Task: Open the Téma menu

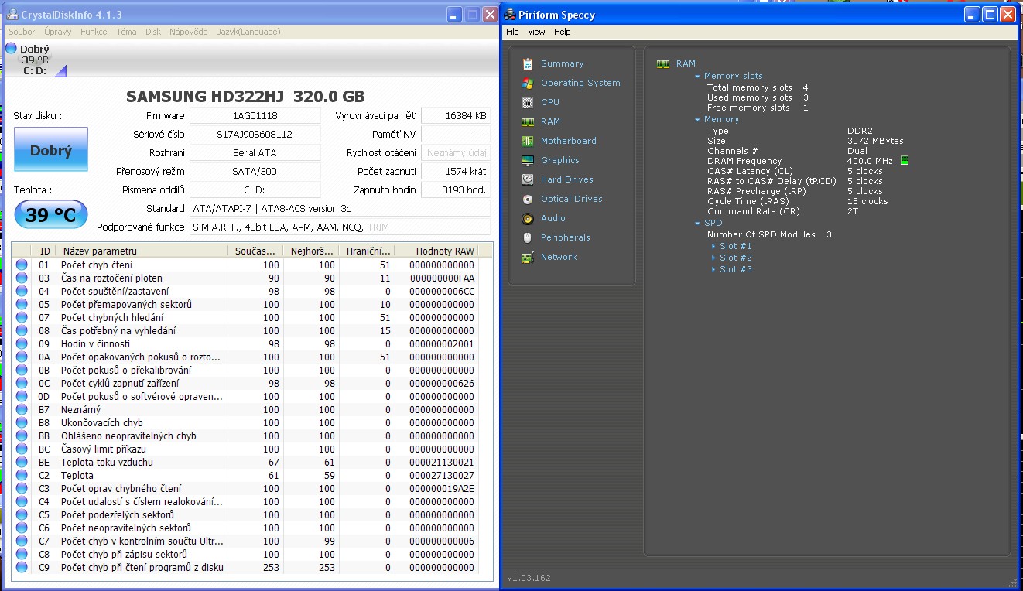Action: point(126,32)
